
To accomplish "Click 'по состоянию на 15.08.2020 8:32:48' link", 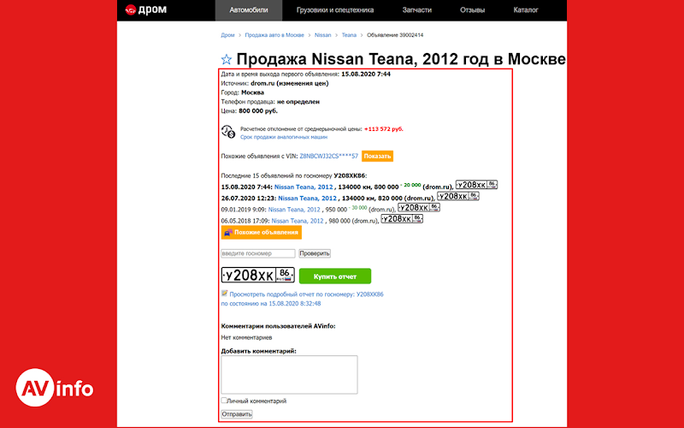I will coord(271,304).
